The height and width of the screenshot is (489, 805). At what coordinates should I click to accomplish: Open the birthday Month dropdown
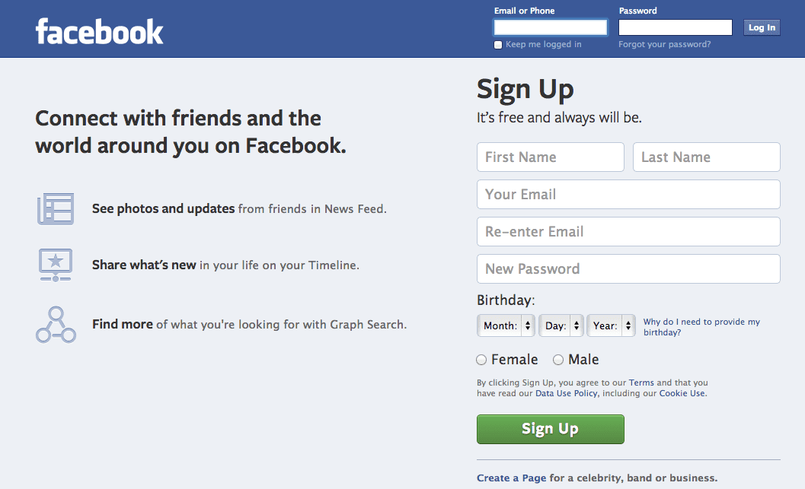[506, 325]
